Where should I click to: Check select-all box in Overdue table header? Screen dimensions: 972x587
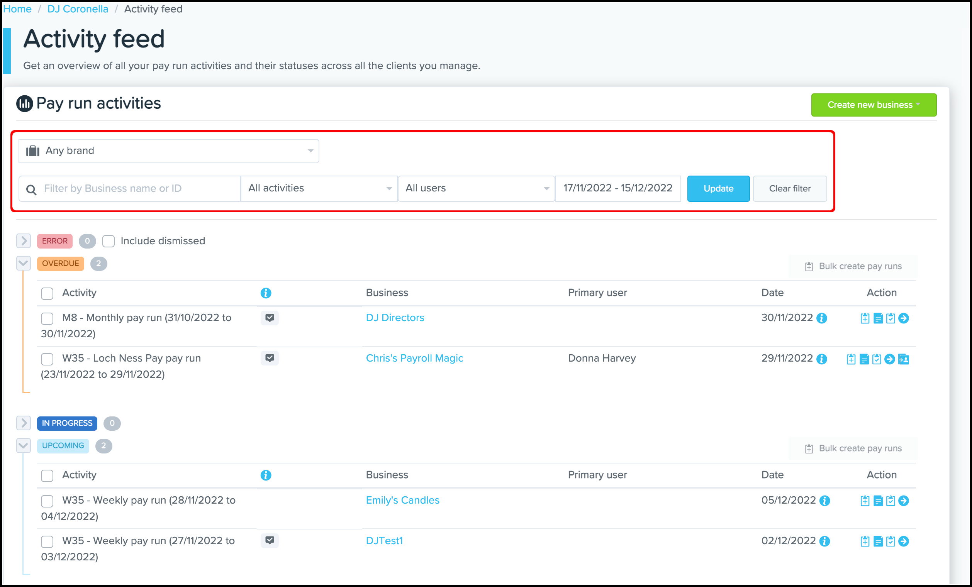coord(47,293)
